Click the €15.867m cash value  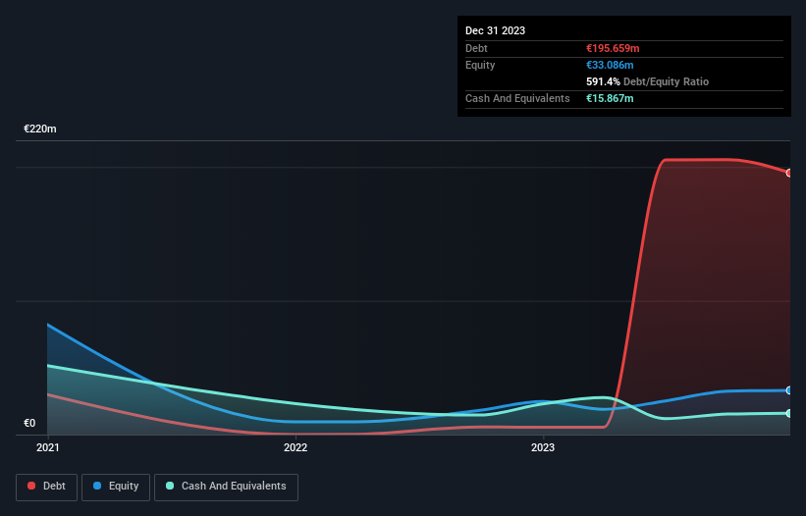tap(610, 98)
